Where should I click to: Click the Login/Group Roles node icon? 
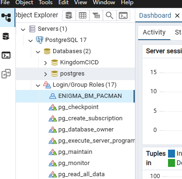point(47,85)
